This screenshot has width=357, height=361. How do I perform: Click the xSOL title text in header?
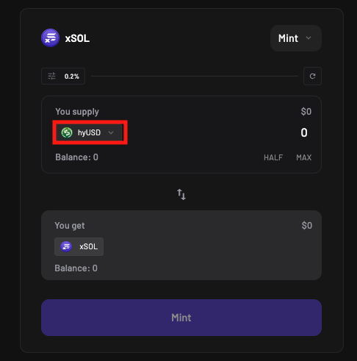[77, 38]
